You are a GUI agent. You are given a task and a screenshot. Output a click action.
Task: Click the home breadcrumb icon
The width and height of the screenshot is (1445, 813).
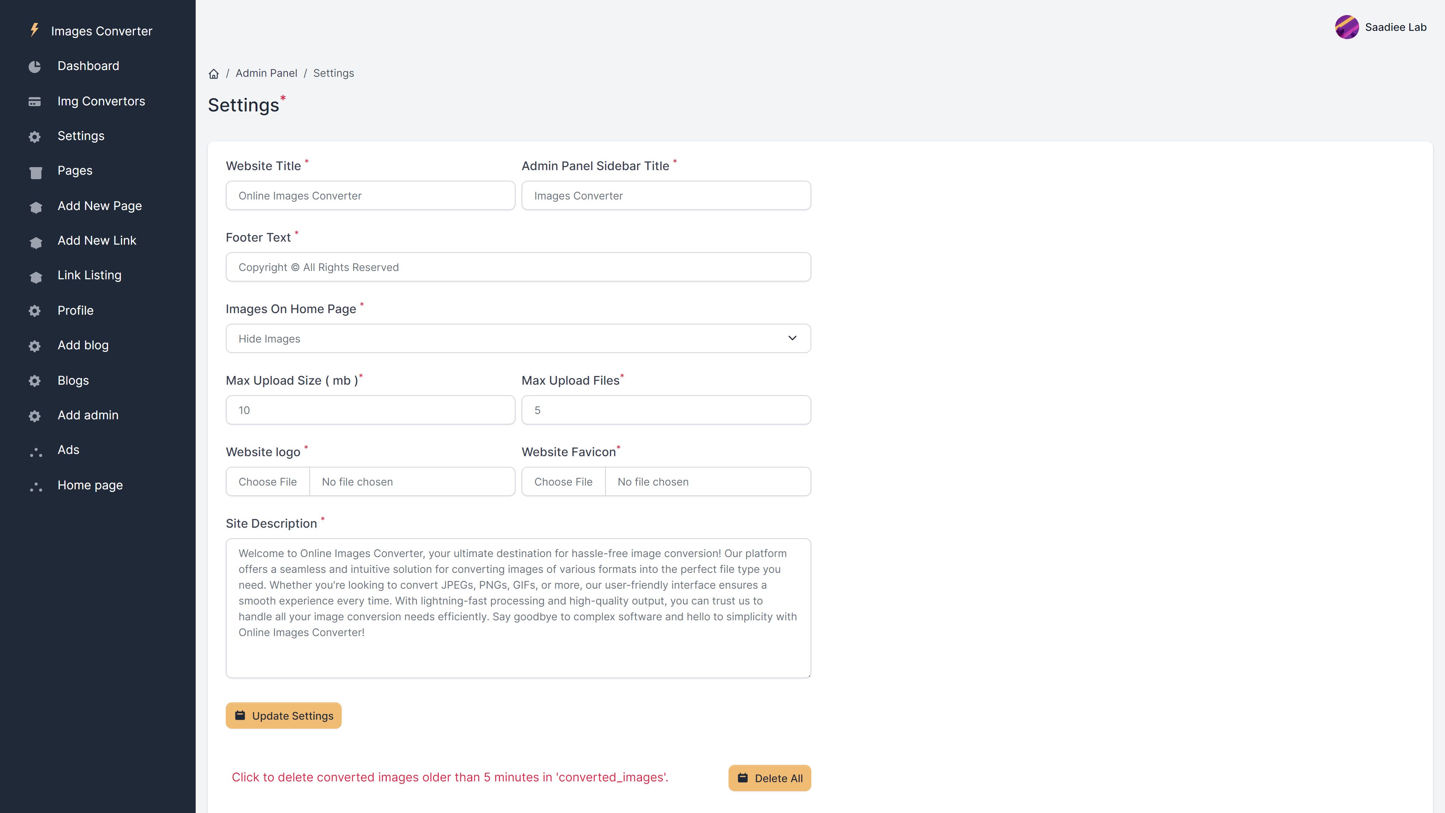click(214, 73)
